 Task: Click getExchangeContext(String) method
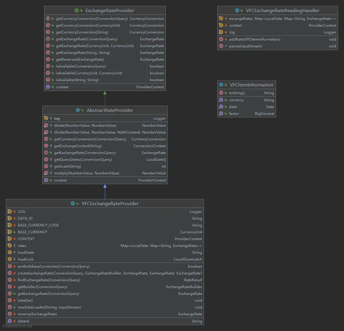point(105,146)
